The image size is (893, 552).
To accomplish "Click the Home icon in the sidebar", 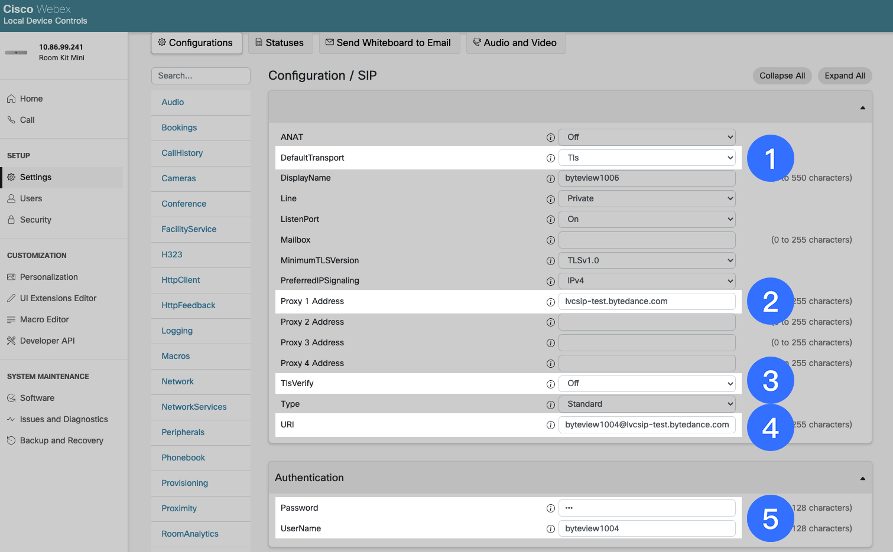I will click(11, 99).
